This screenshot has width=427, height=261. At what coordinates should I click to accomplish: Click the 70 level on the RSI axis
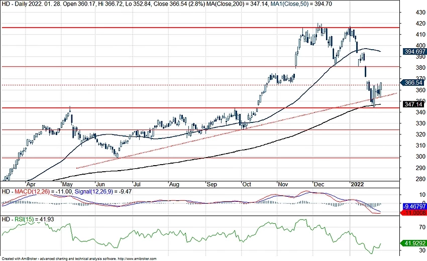[x=422, y=227]
